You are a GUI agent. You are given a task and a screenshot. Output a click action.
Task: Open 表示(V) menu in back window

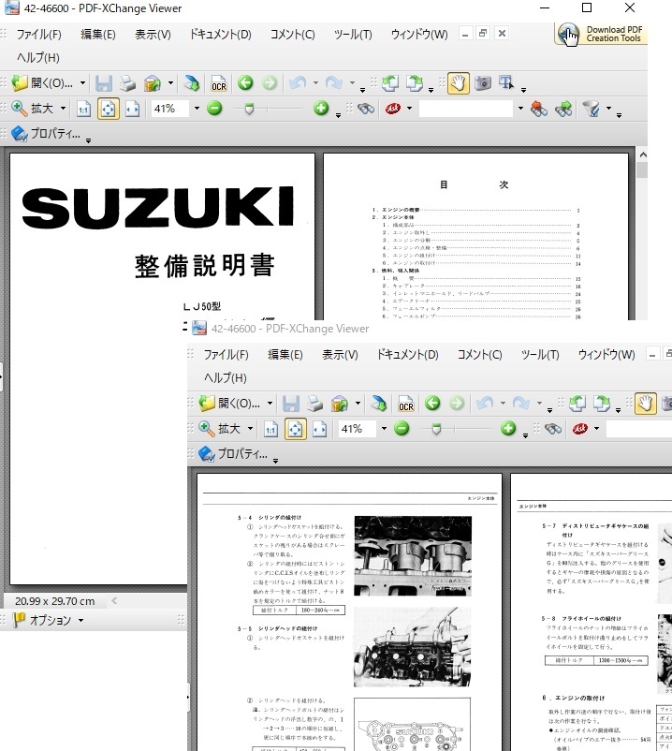(x=153, y=35)
